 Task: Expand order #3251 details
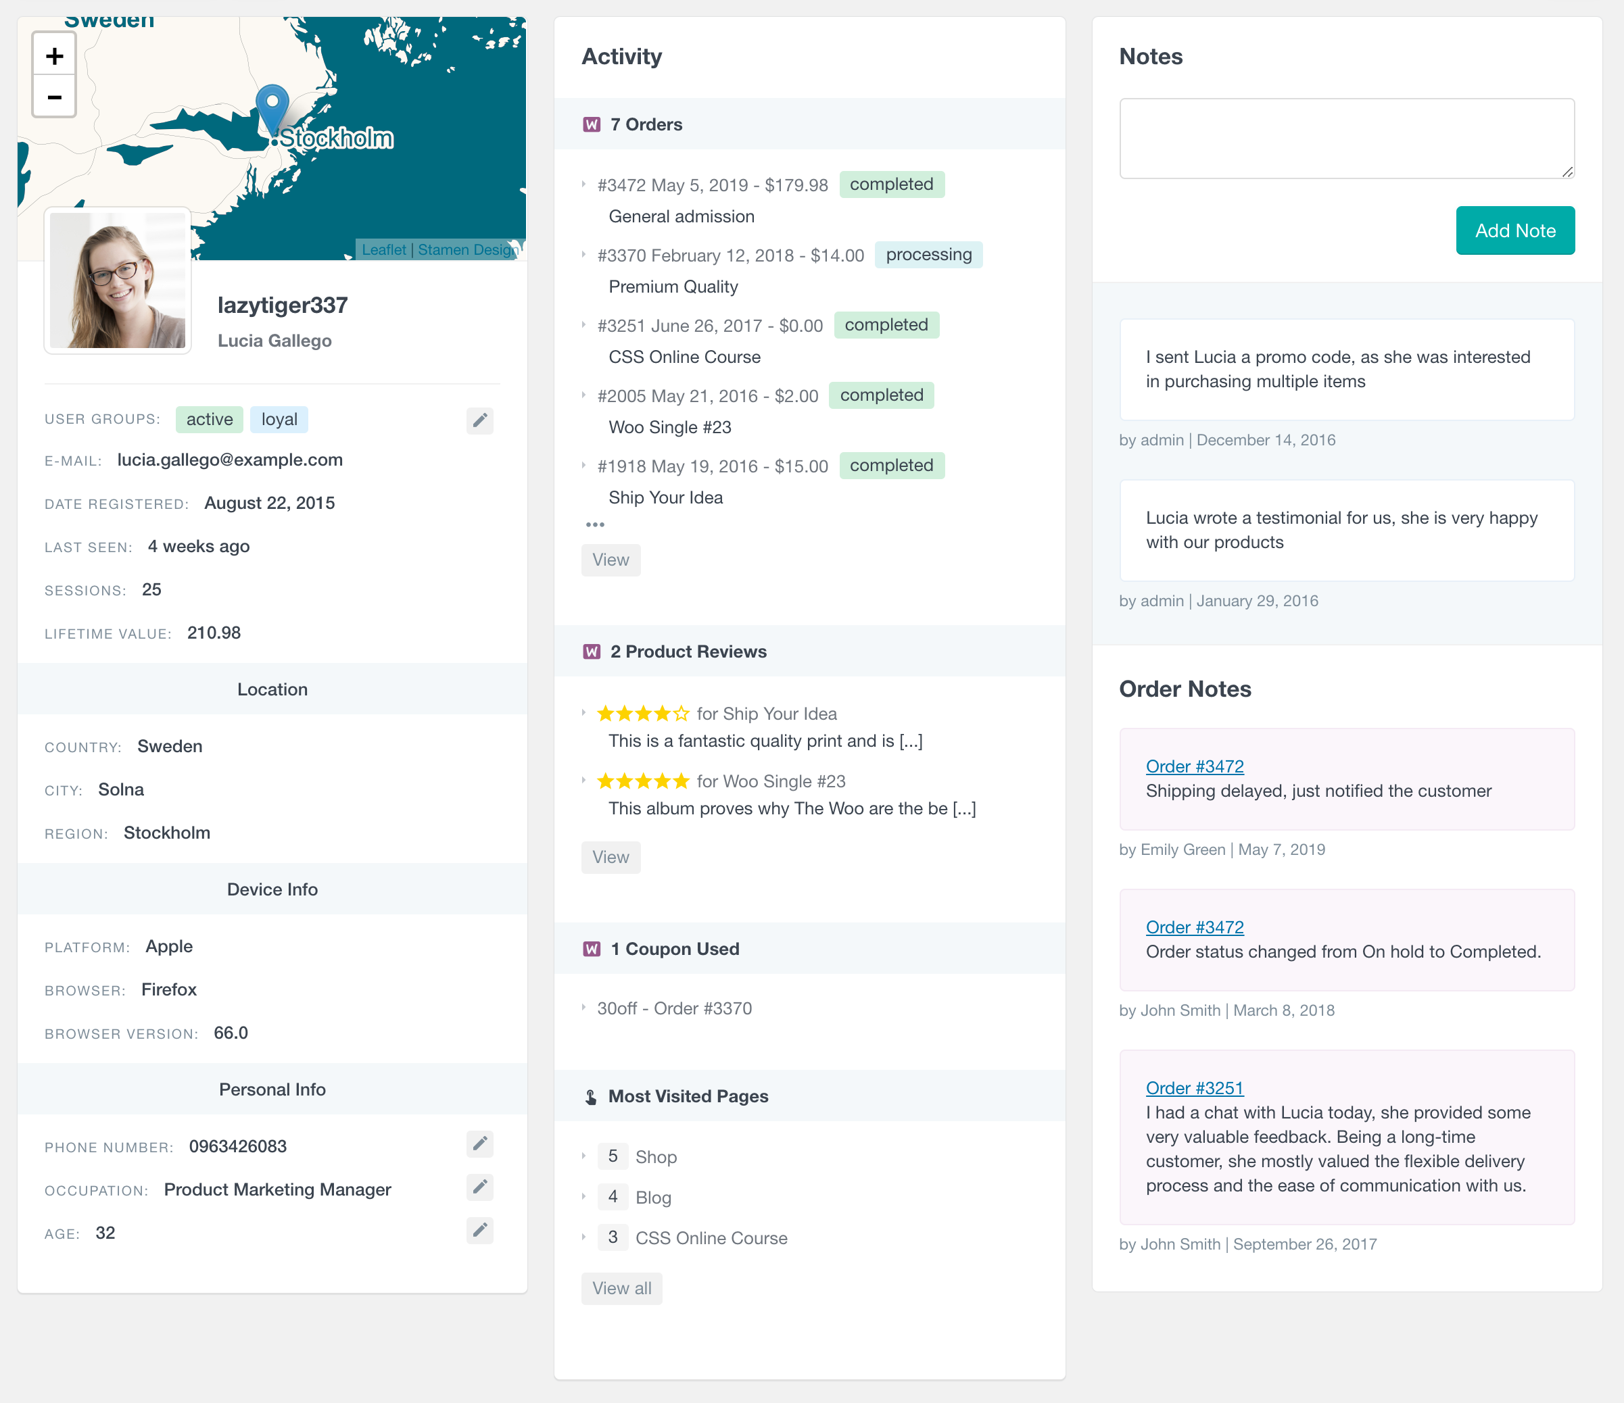point(584,325)
